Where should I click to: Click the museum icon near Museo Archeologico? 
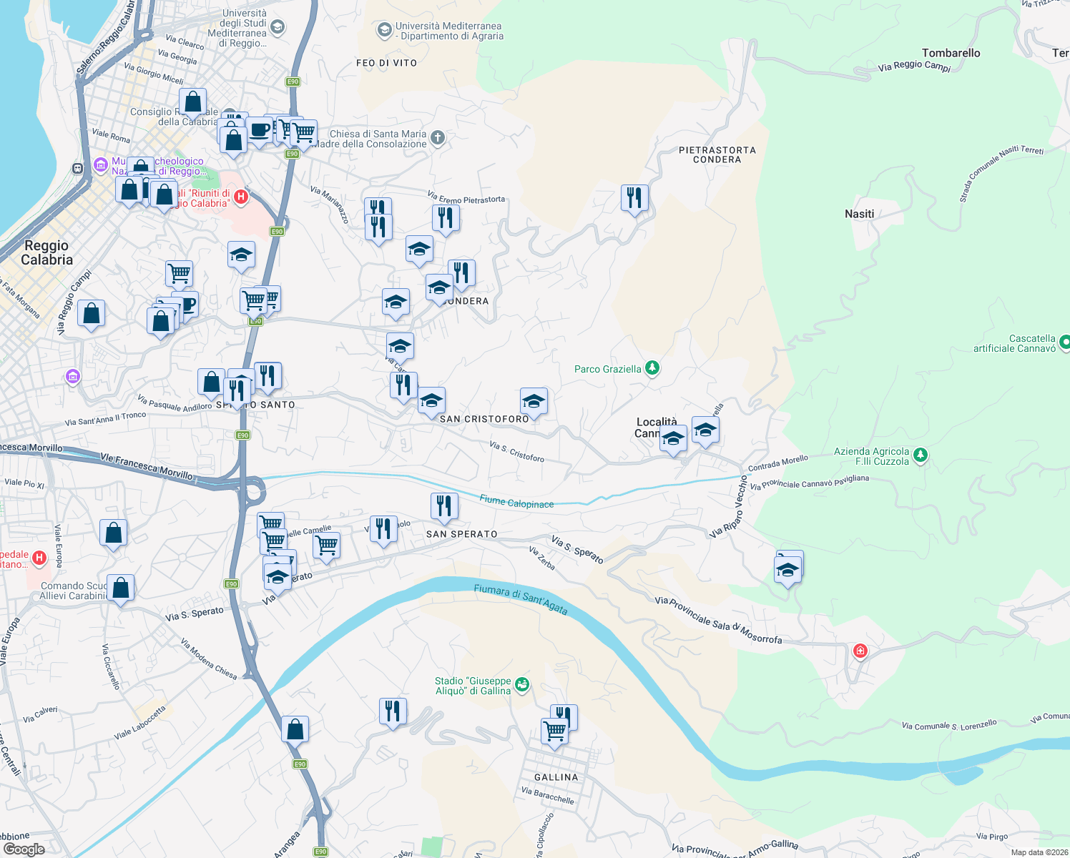pyautogui.click(x=101, y=164)
